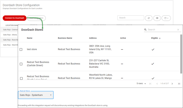
Task: Click the active dash for test store
Action: click(x=122, y=50)
